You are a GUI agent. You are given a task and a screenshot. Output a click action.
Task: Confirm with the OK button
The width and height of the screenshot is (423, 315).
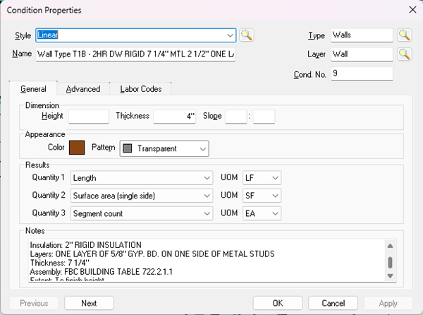pyautogui.click(x=278, y=303)
